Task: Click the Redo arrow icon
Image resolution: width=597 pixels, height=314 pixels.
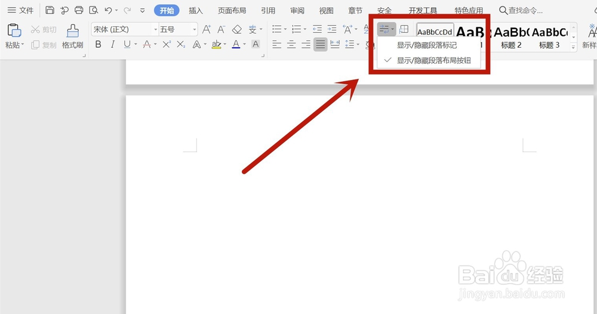Action: tap(128, 10)
